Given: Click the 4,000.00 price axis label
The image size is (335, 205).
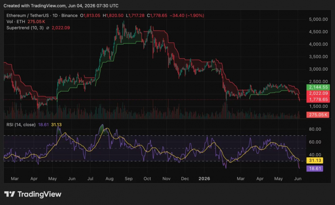Looking at the screenshot, I should (x=318, y=44).
